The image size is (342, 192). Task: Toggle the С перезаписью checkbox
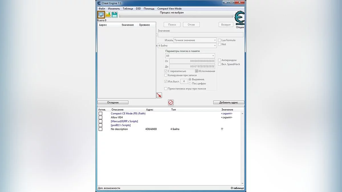tap(166, 71)
